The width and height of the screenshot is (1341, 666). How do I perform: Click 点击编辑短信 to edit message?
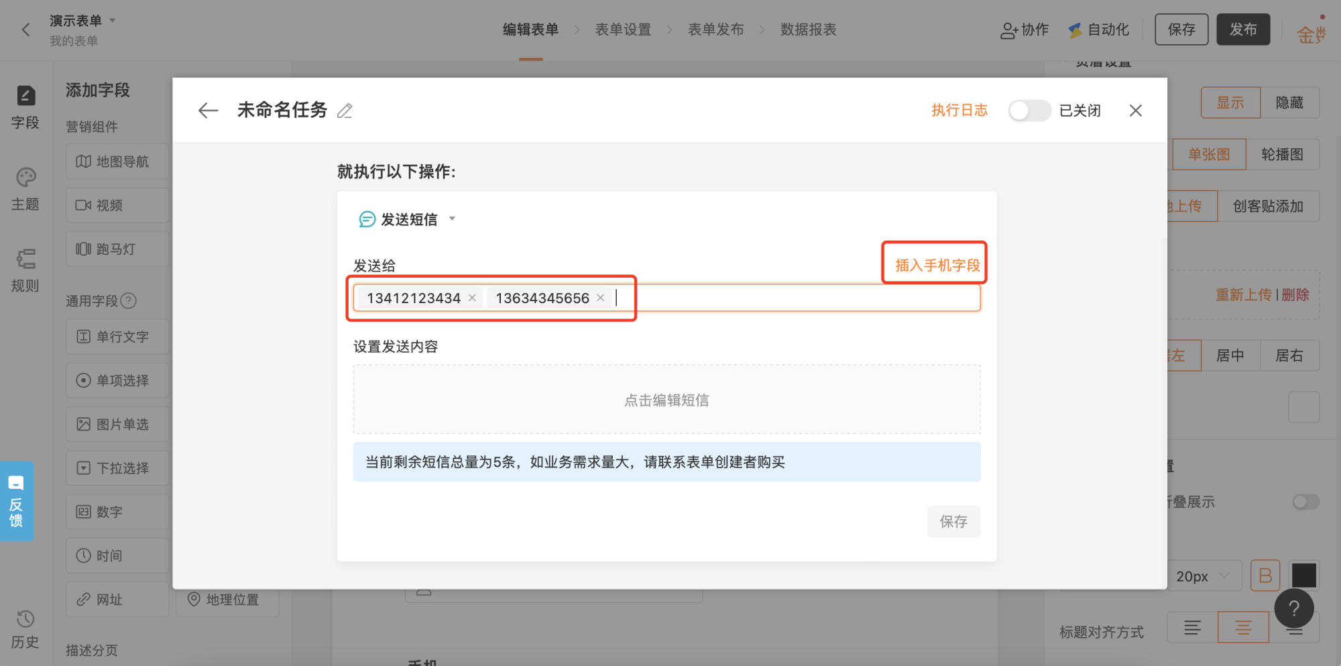(667, 400)
